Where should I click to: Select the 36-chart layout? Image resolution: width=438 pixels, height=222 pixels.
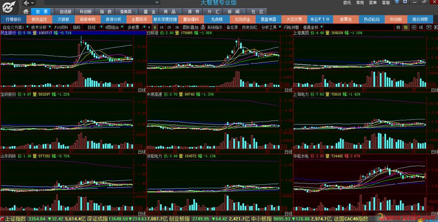click(x=177, y=27)
